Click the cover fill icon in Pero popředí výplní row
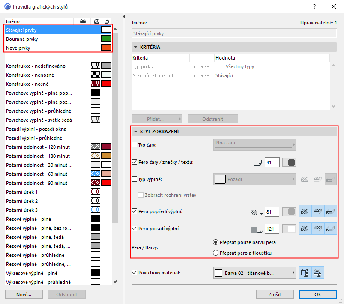The height and width of the screenshot is (304, 344). point(317,211)
